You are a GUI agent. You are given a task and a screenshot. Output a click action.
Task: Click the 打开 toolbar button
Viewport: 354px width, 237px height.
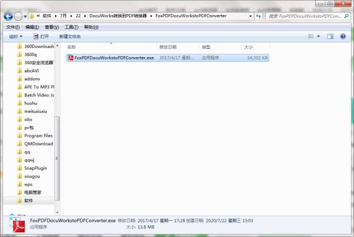coord(41,36)
